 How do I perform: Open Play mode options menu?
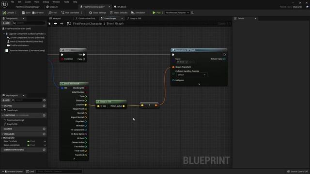(163, 13)
